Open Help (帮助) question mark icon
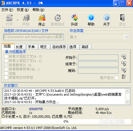133x131 pixels. pyautogui.click(x=91, y=18)
